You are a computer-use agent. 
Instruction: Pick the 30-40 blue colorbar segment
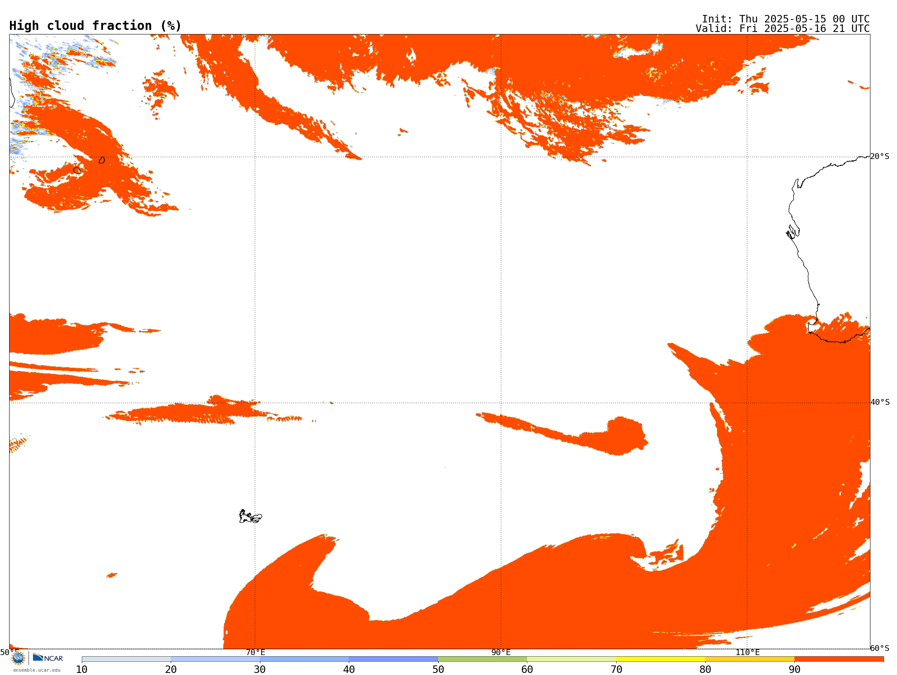[x=304, y=659]
